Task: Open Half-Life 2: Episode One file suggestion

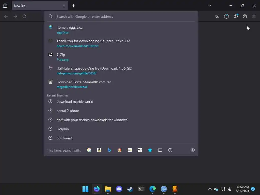Action: pyautogui.click(x=121, y=71)
